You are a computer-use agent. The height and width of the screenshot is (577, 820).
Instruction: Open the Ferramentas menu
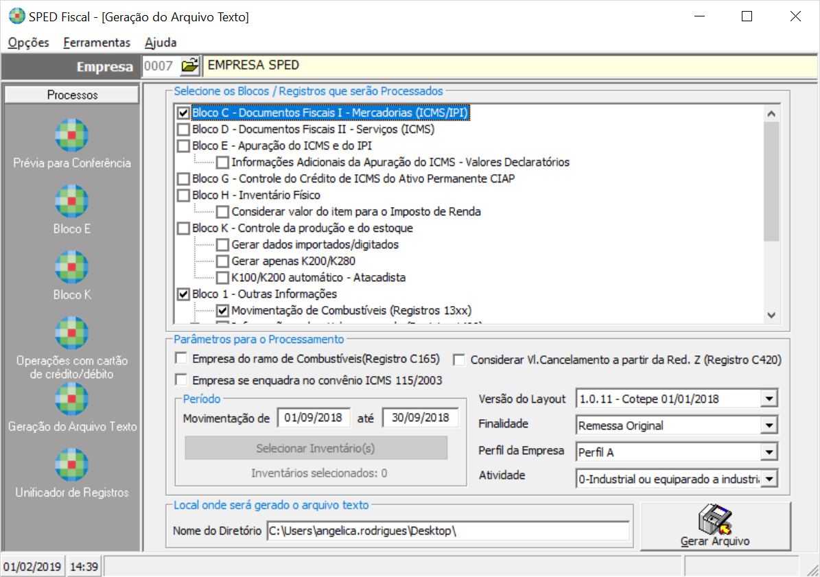[x=97, y=43]
